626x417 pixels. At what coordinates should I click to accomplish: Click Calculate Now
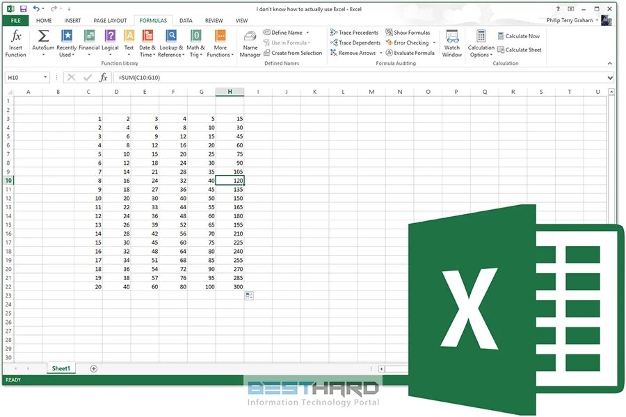pos(519,36)
